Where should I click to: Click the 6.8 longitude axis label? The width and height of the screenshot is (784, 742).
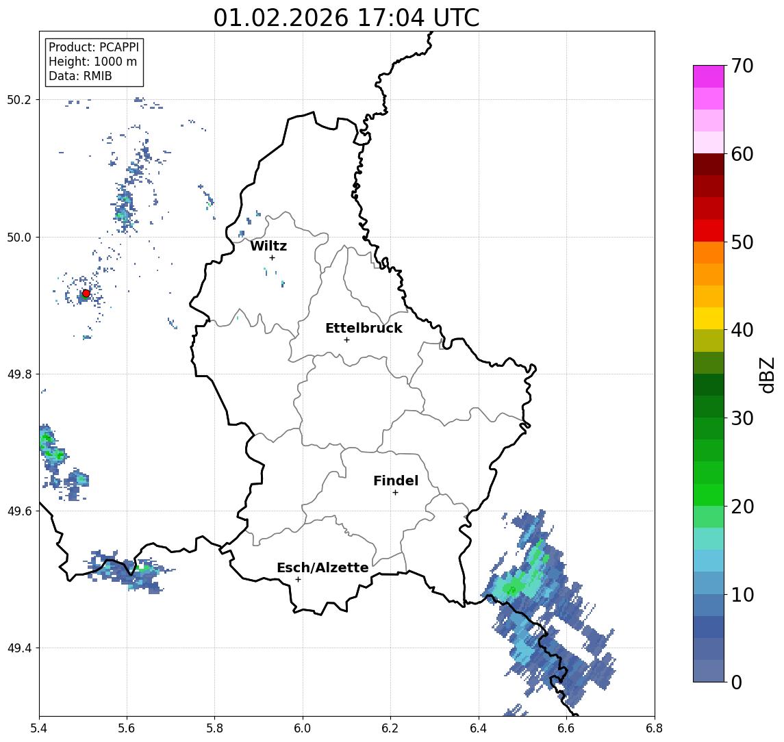pos(655,728)
